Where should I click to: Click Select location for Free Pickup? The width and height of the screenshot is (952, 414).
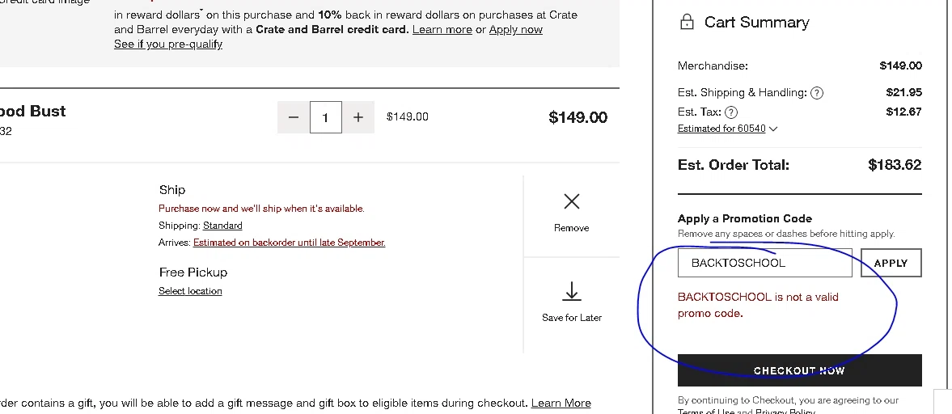pos(190,291)
